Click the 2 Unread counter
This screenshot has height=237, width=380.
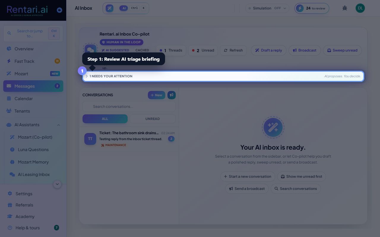pos(203,50)
